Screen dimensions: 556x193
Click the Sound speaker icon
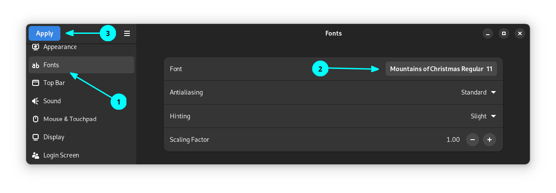tap(36, 101)
